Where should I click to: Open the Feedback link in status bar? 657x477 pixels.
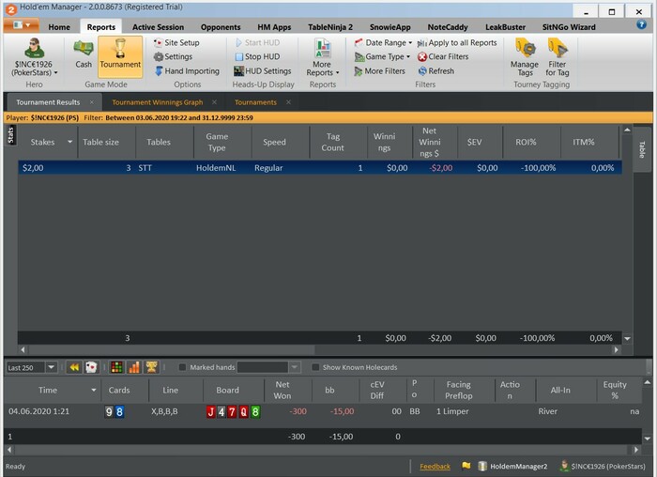pyautogui.click(x=435, y=466)
